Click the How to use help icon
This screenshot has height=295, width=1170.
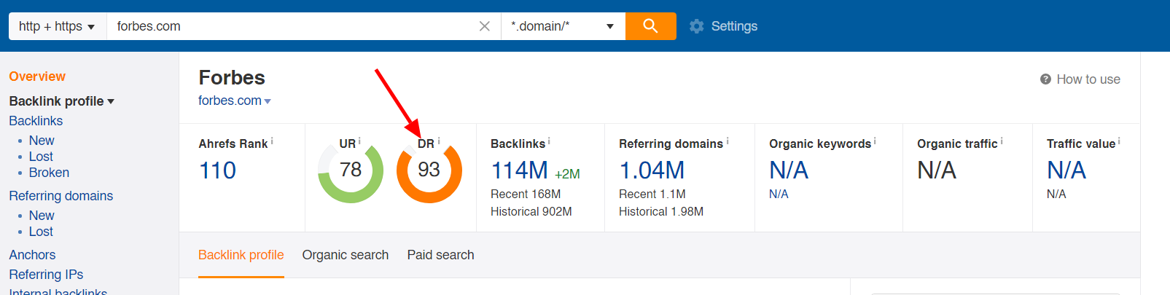1045,79
